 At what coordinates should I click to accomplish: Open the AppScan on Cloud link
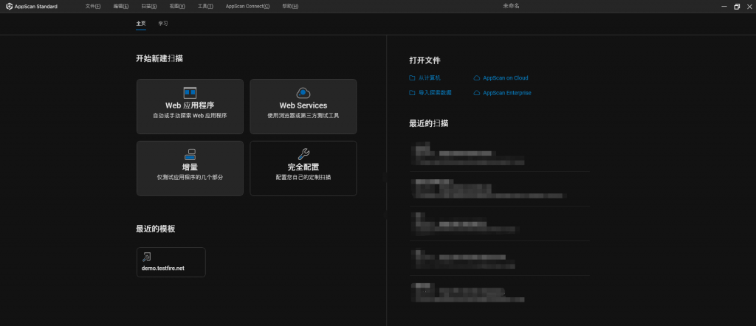[x=506, y=78]
